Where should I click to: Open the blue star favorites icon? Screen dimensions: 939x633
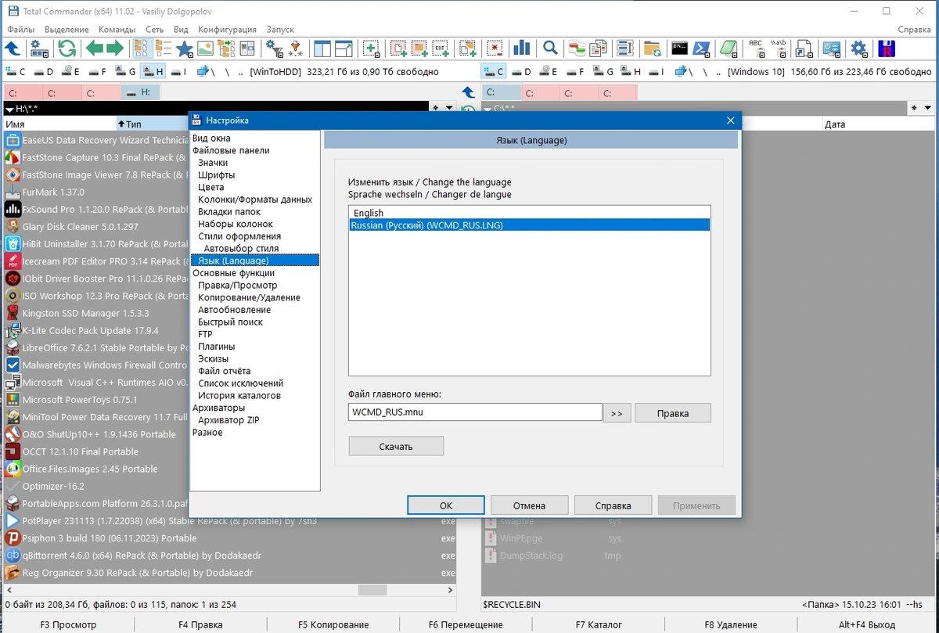(184, 49)
